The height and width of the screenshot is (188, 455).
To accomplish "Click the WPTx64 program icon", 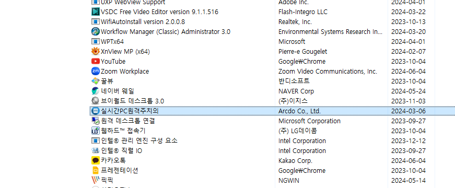I will (x=95, y=41).
